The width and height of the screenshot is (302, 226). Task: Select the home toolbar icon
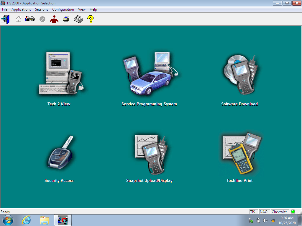click(18, 19)
